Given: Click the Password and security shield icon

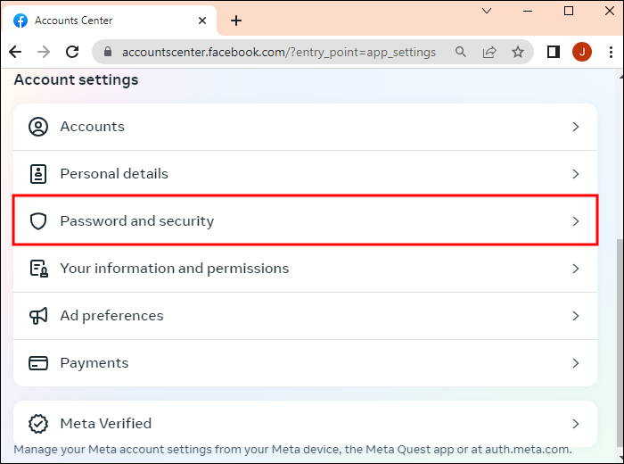Looking at the screenshot, I should coord(38,221).
